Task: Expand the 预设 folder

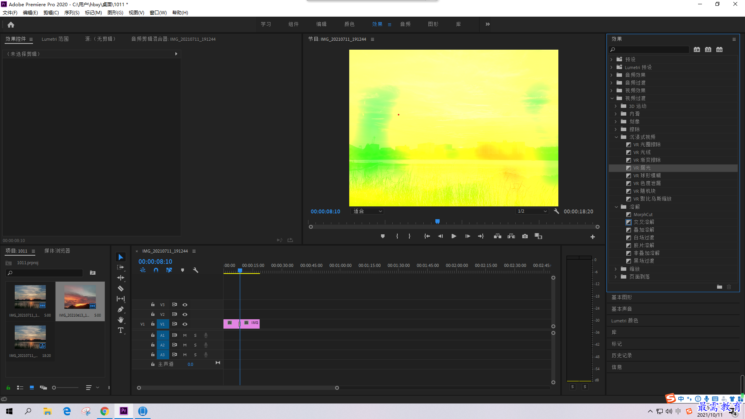Action: tap(612, 59)
